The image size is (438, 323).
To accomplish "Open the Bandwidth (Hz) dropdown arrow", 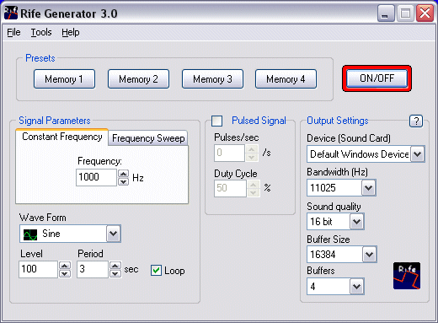I will [x=368, y=187].
